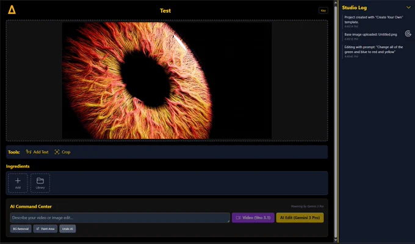Open the ingredients Library folder
The height and width of the screenshot is (244, 415).
40,183
